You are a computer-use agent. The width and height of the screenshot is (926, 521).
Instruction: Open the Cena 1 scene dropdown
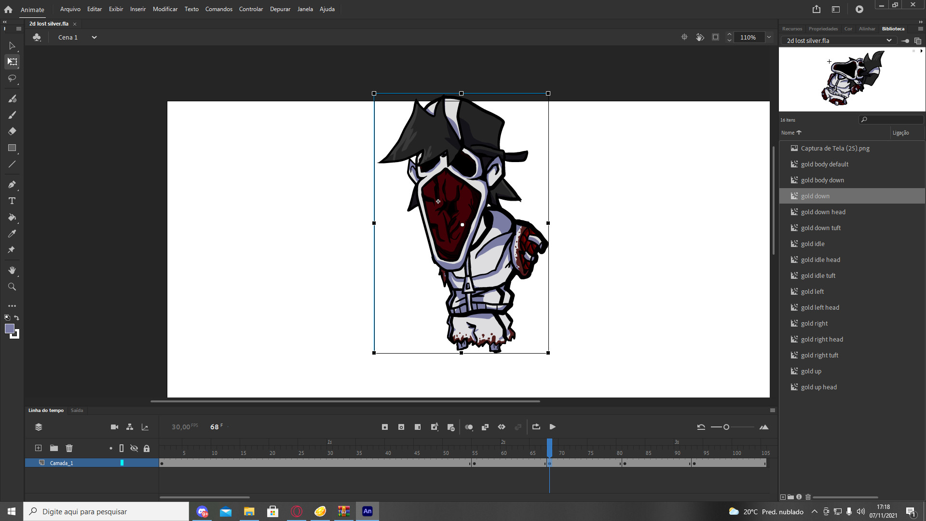[94, 37]
